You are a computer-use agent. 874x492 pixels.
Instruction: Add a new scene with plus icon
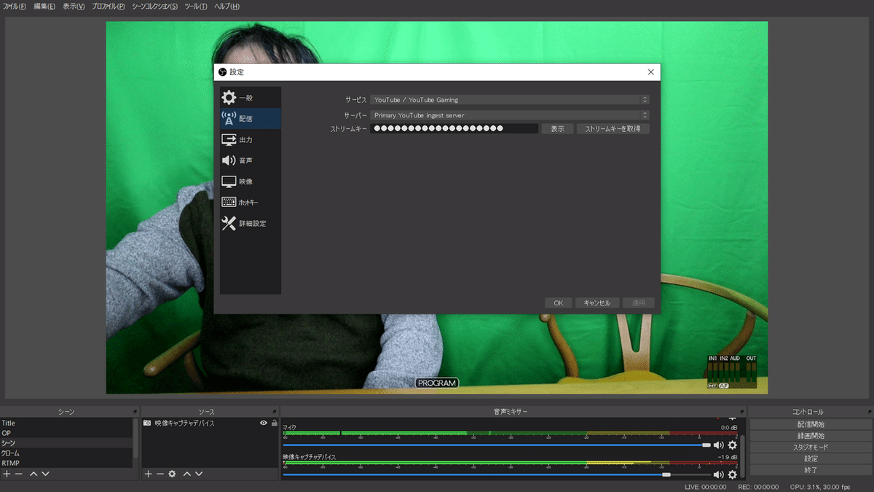[7, 474]
